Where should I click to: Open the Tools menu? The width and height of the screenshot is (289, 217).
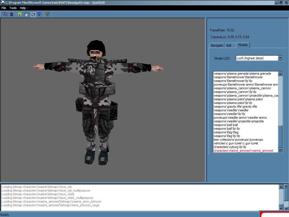tap(13, 8)
